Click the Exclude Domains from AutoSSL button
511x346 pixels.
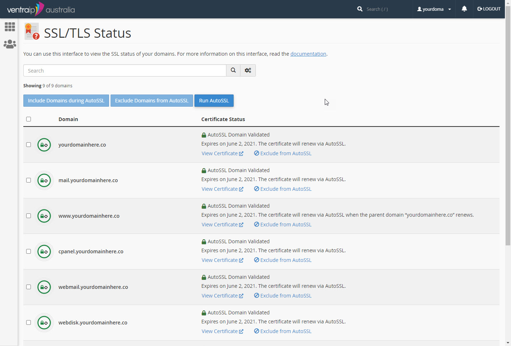pos(152,101)
